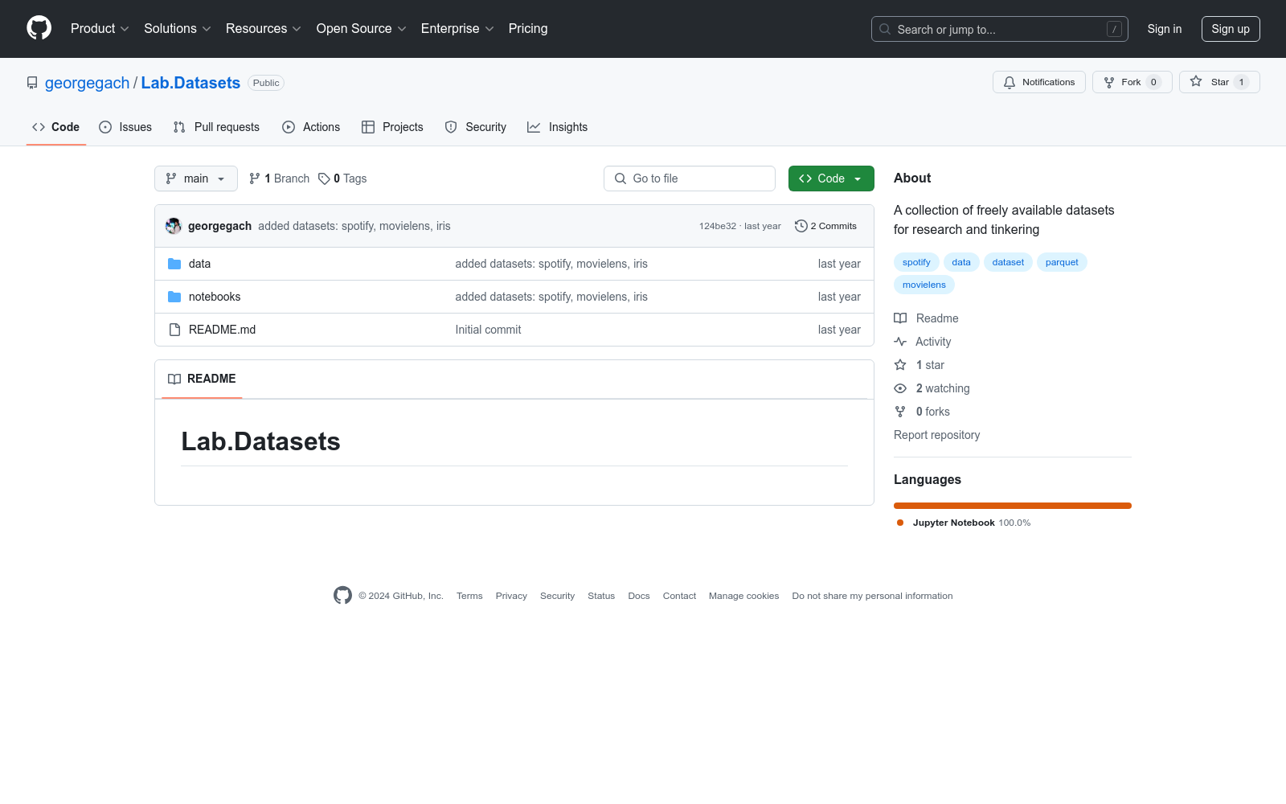1286x804 pixels.
Task: Click the tag icon next to Tags
Action: tap(324, 178)
